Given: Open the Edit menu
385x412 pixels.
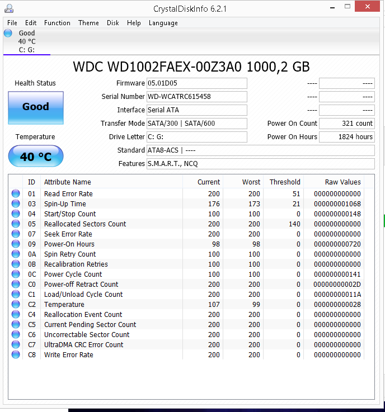Looking at the screenshot, I should pyautogui.click(x=31, y=23).
